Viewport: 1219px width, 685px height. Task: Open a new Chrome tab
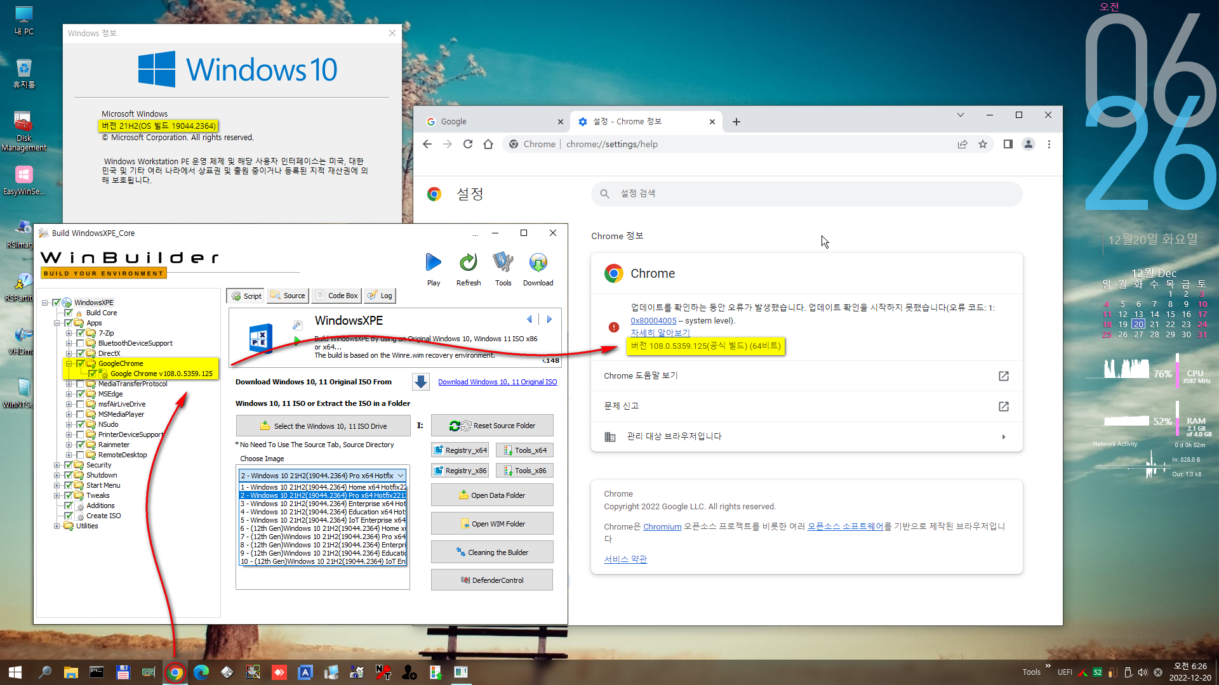point(736,122)
